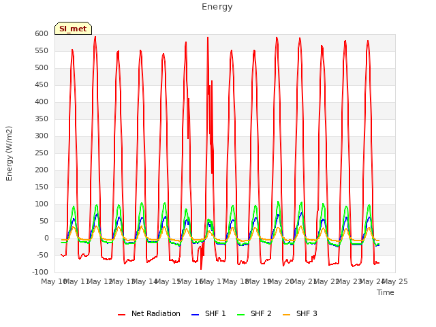This screenshot has width=436, height=327.
Task: Click the -50 y-axis tick label
Action: tap(43, 255)
